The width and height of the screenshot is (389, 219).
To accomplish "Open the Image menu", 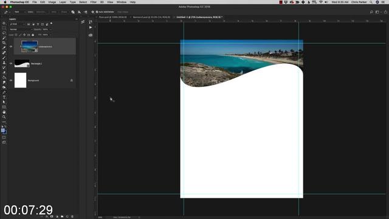I will (52, 2).
